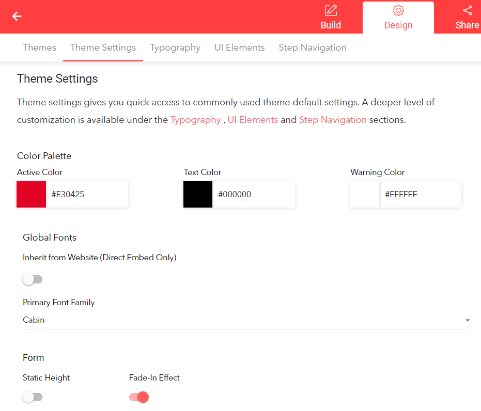This screenshot has height=411, width=481.
Task: Edit the Active Color hex field #E30425
Action: tap(88, 194)
